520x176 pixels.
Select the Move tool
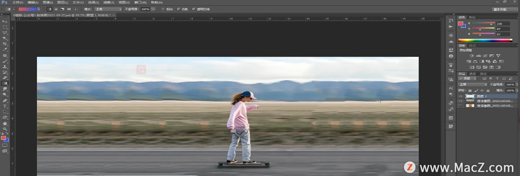point(5,21)
